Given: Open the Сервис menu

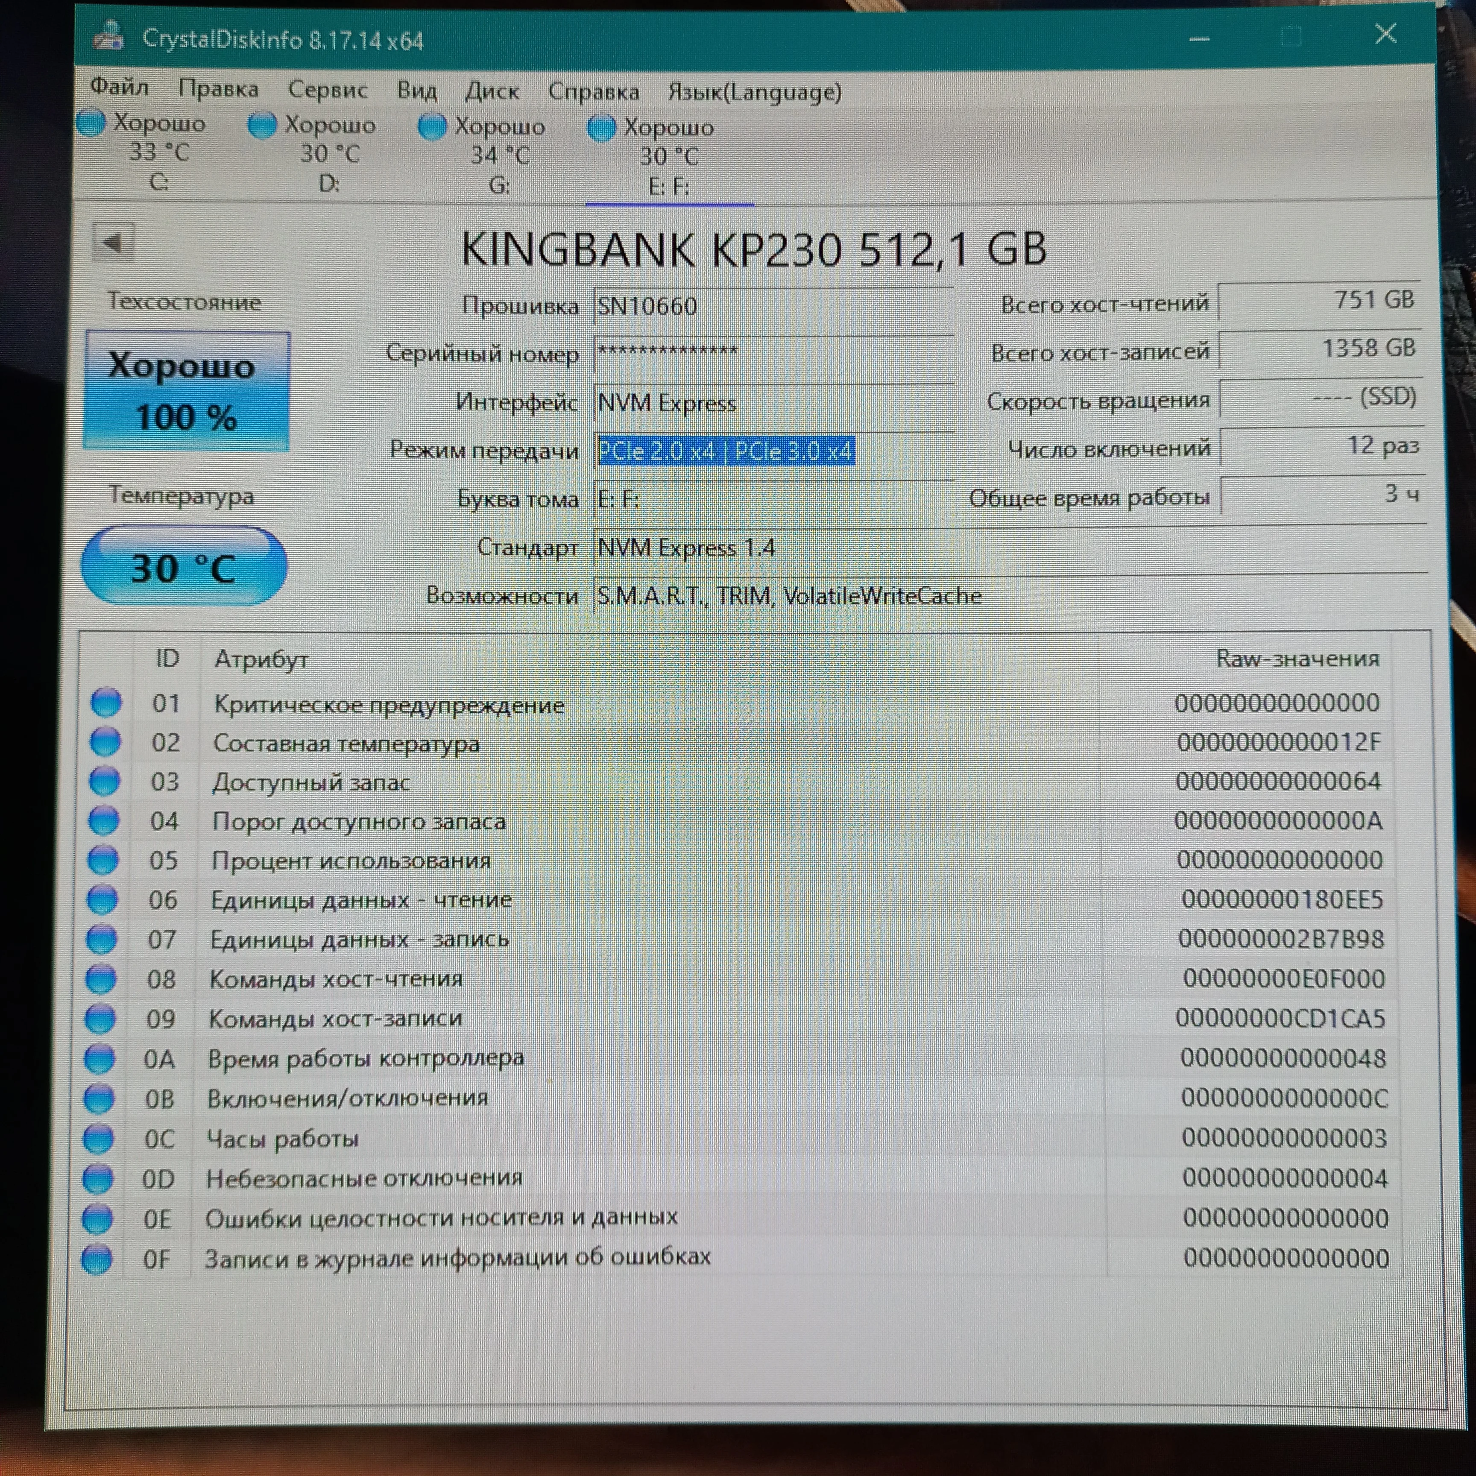Looking at the screenshot, I should pos(328,89).
